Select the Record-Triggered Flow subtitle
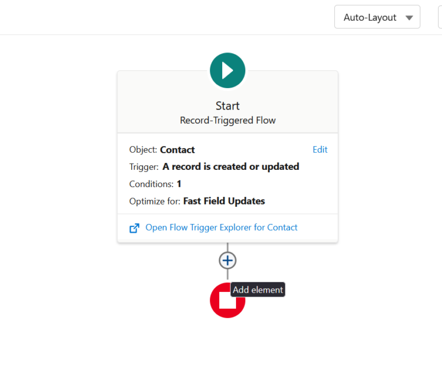The image size is (442, 383). (227, 120)
